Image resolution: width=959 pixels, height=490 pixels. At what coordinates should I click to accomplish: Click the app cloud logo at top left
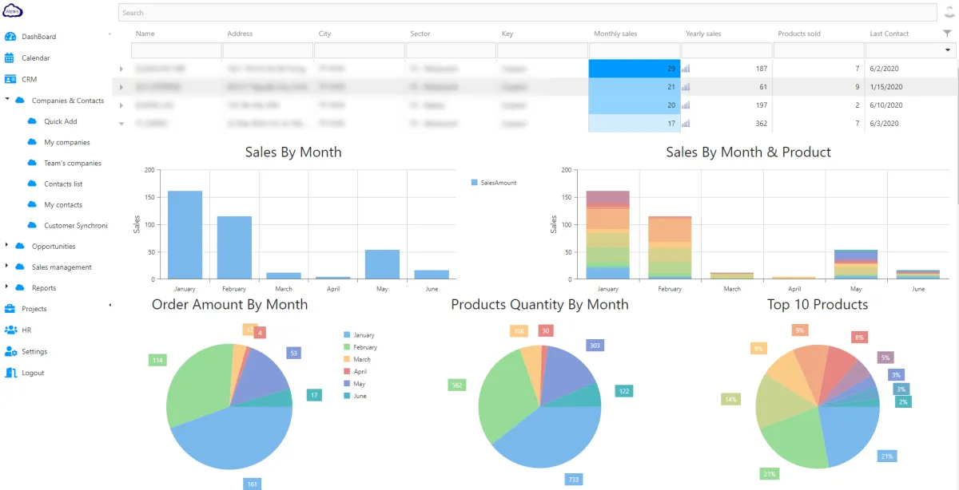(x=14, y=11)
